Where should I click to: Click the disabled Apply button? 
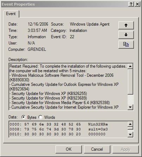(x=125, y=149)
